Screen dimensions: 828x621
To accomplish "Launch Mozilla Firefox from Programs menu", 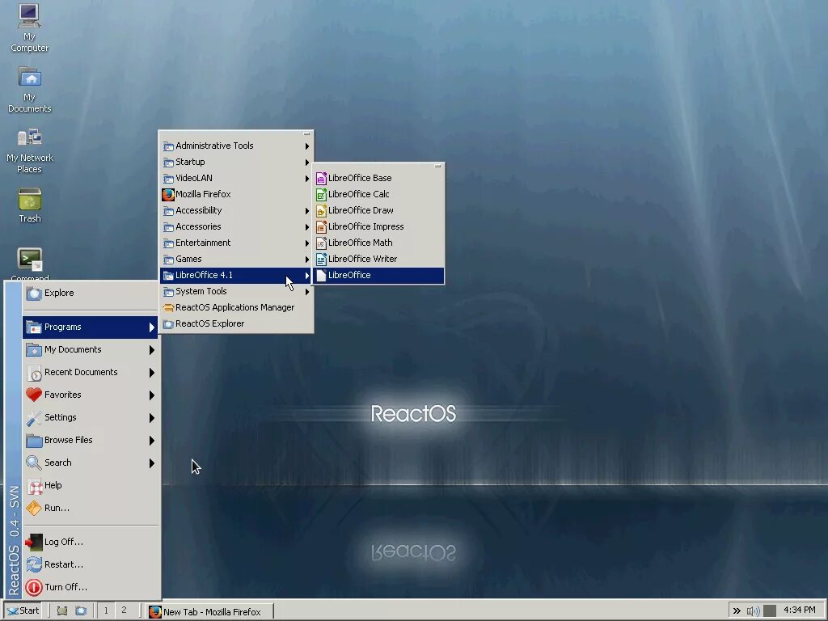I will pos(236,194).
